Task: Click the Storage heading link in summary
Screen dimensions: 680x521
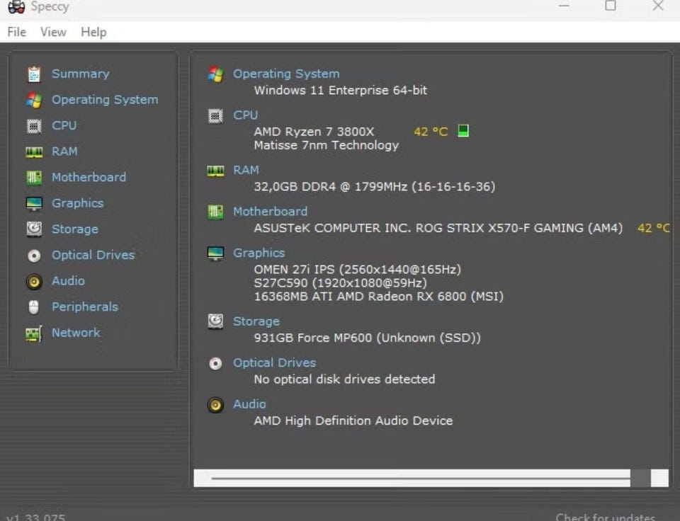Action: pyautogui.click(x=256, y=321)
